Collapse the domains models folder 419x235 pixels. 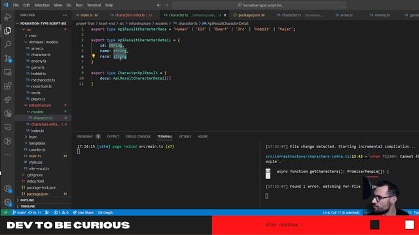click(43, 42)
